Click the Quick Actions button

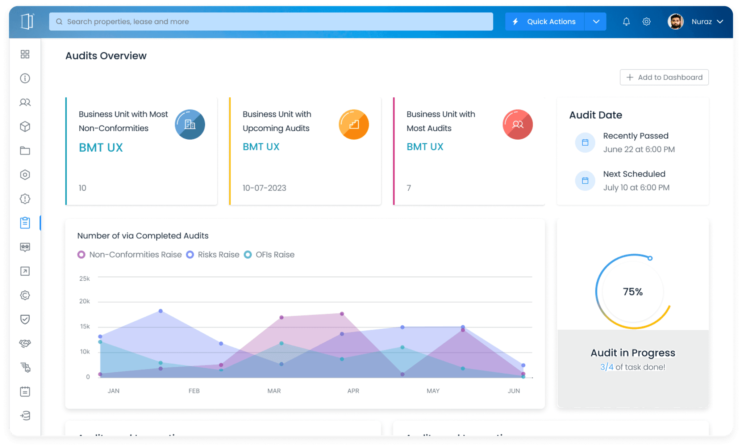click(x=545, y=22)
